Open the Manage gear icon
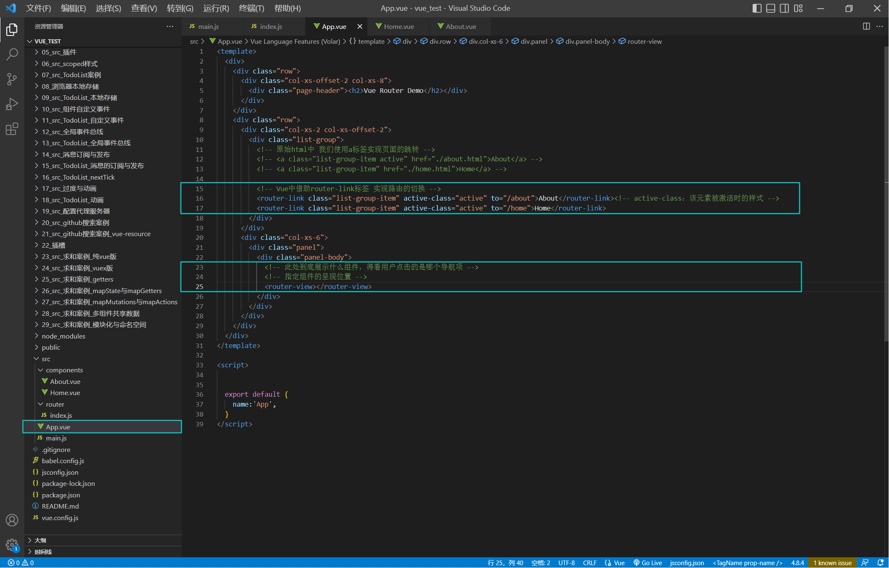 pos(12,545)
